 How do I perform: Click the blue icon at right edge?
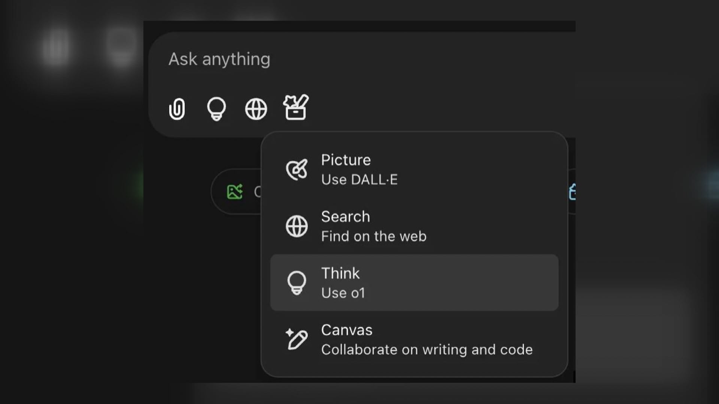click(572, 192)
